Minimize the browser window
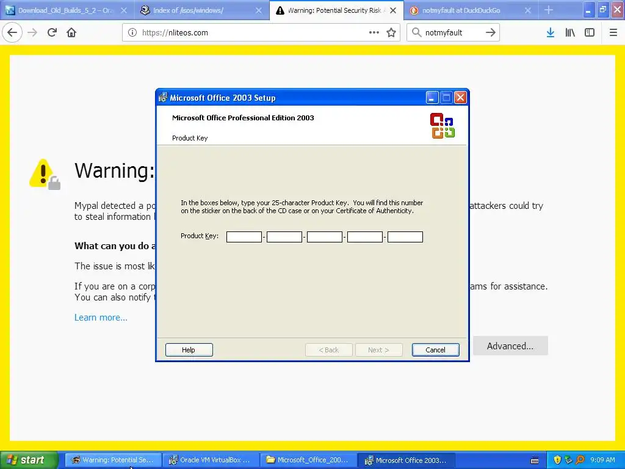 point(588,10)
